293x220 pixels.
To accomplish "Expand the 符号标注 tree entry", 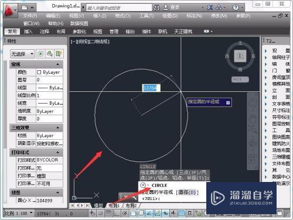I will point(266,117).
